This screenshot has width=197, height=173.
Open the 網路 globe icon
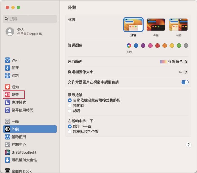[x=7, y=76]
